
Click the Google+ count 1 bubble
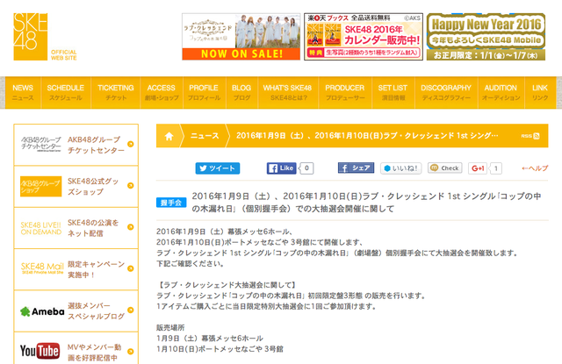tap(496, 168)
